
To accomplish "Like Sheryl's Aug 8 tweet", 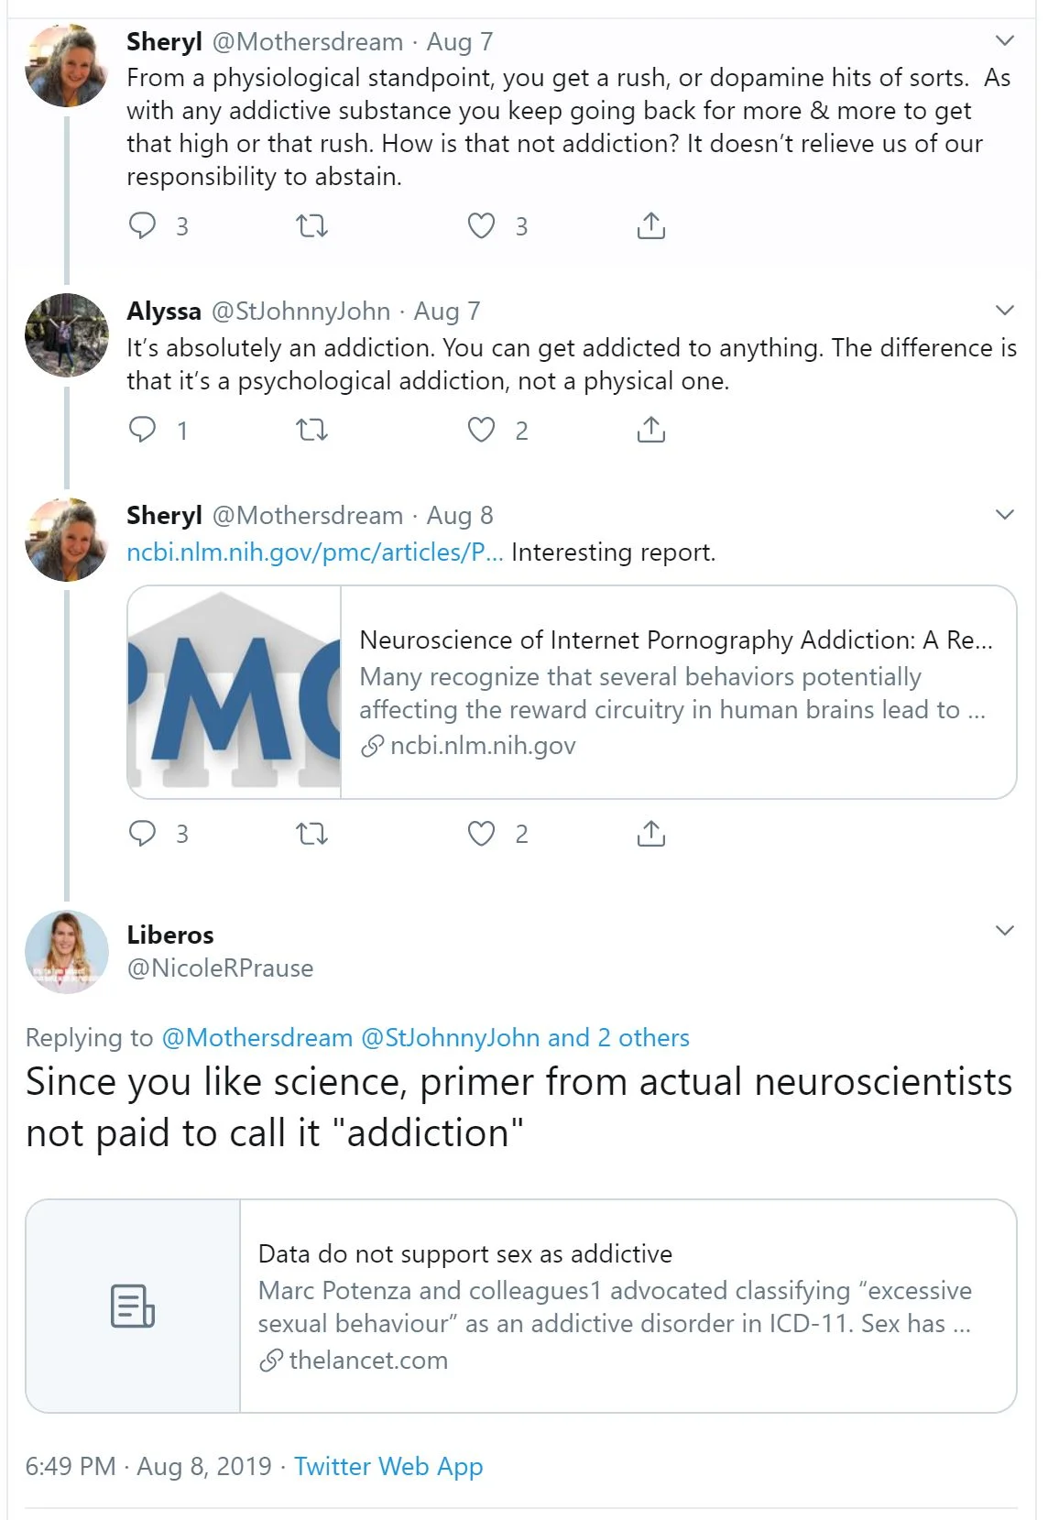I will pos(481,833).
